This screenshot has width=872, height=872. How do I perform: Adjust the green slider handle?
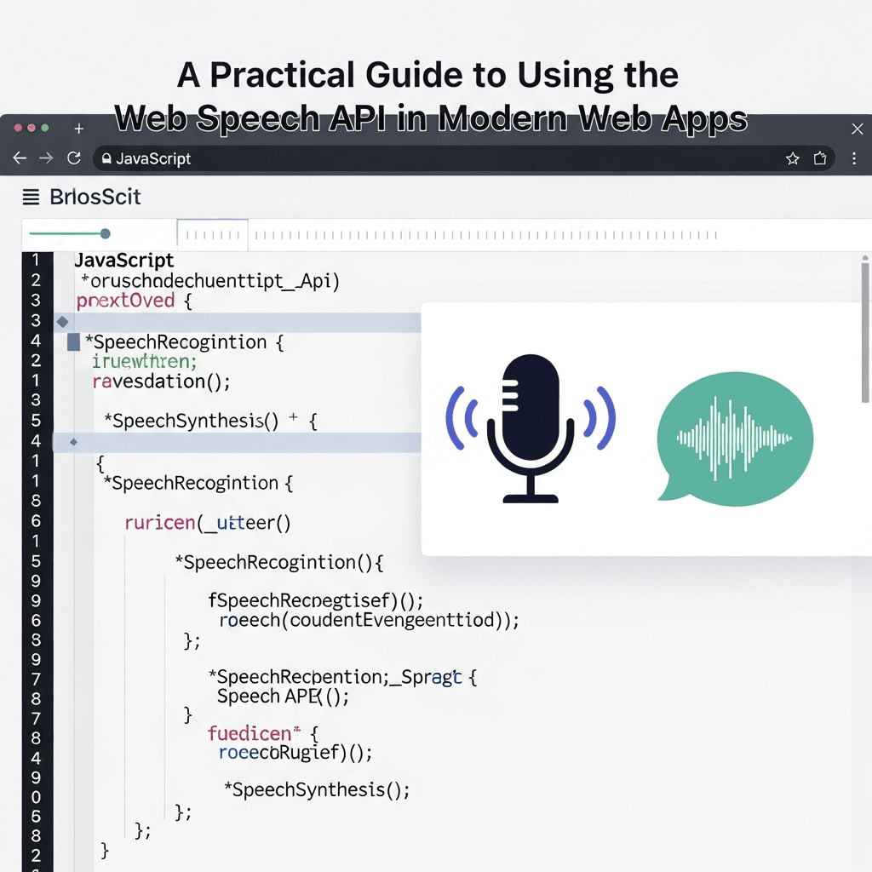[105, 233]
